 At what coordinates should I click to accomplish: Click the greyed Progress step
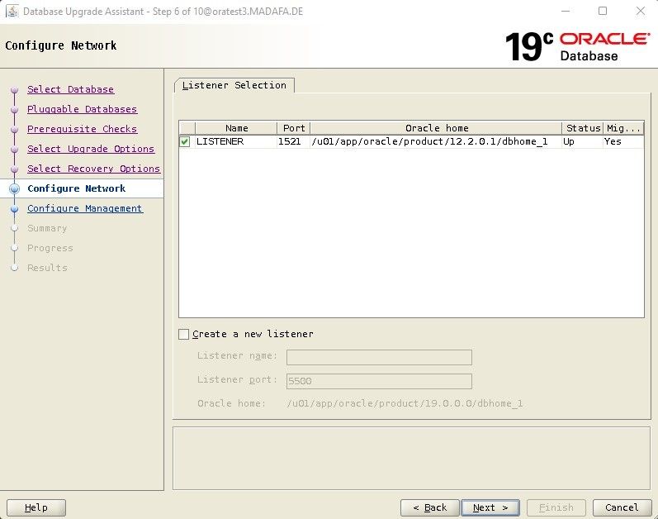(50, 248)
